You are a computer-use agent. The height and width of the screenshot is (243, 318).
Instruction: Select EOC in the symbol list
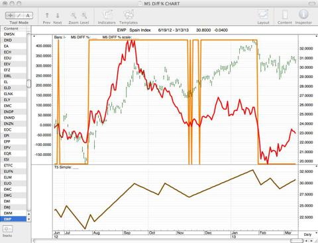click(x=13, y=129)
